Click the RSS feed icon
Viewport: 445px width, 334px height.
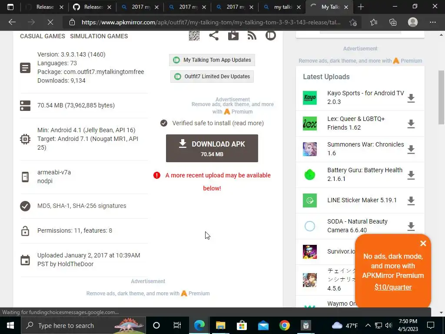(x=252, y=36)
